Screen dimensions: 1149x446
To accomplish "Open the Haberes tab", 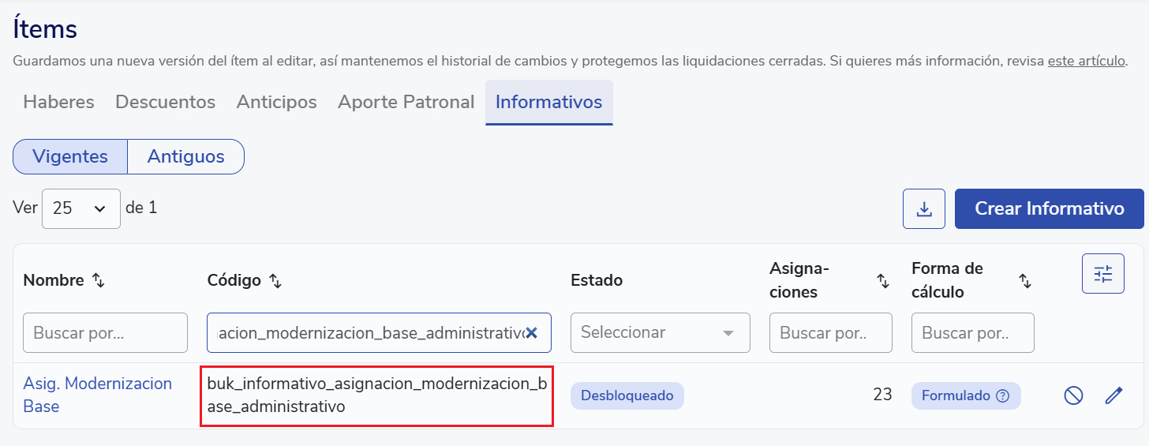I will click(58, 102).
